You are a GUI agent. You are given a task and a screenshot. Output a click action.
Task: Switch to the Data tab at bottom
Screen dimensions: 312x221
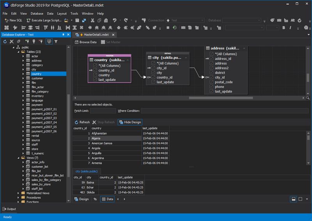point(107,199)
